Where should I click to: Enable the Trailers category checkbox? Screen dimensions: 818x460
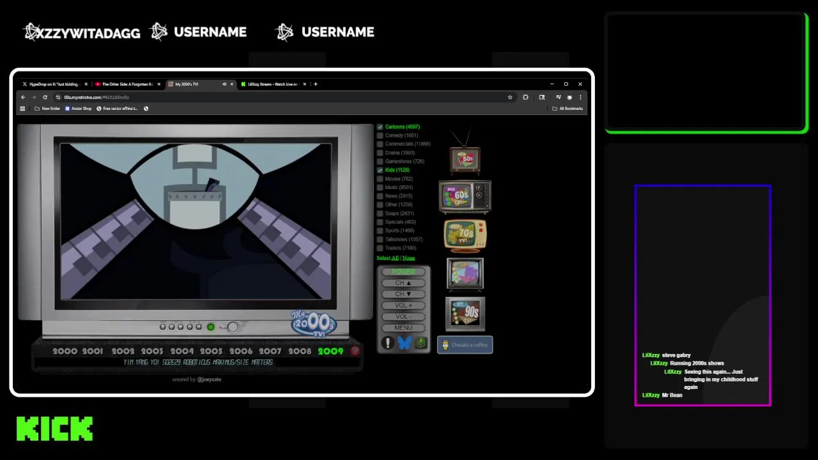pyautogui.click(x=380, y=248)
